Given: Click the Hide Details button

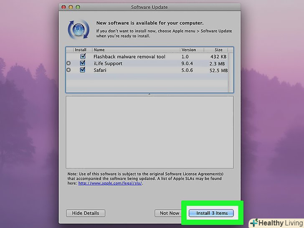Looking at the screenshot, I should (86, 213).
